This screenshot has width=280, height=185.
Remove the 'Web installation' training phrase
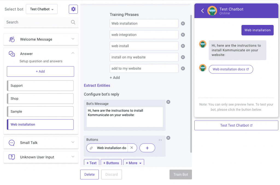(x=183, y=24)
